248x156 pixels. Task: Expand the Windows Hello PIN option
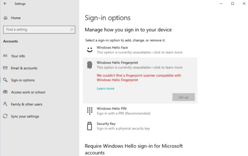coord(140,111)
